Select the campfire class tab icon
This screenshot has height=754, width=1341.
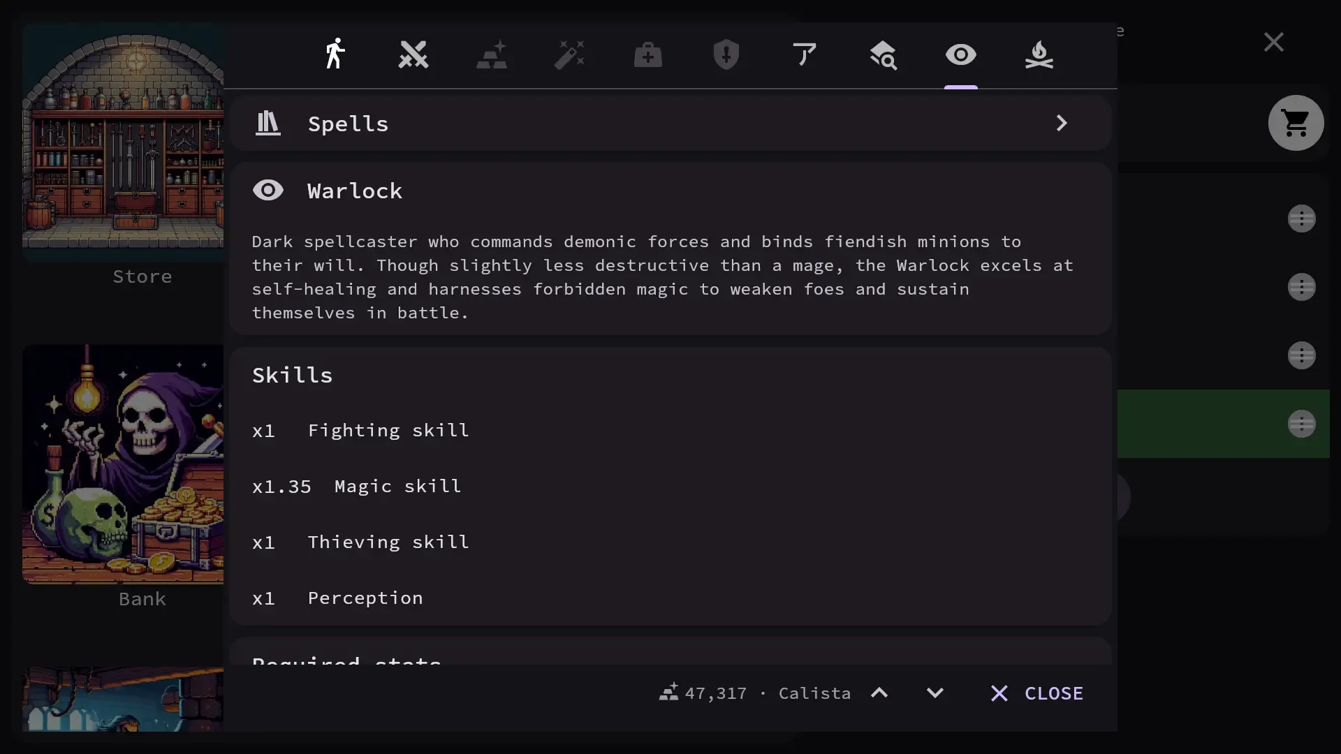(1039, 54)
